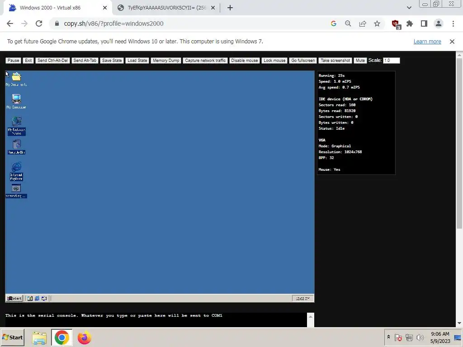Screen dimensions: 463x347
Task: Click Capture network traffic button
Action: 205,61
